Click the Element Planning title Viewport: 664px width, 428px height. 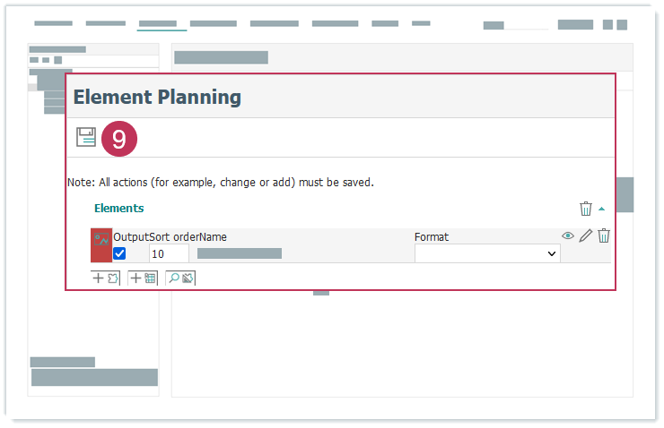click(x=157, y=97)
